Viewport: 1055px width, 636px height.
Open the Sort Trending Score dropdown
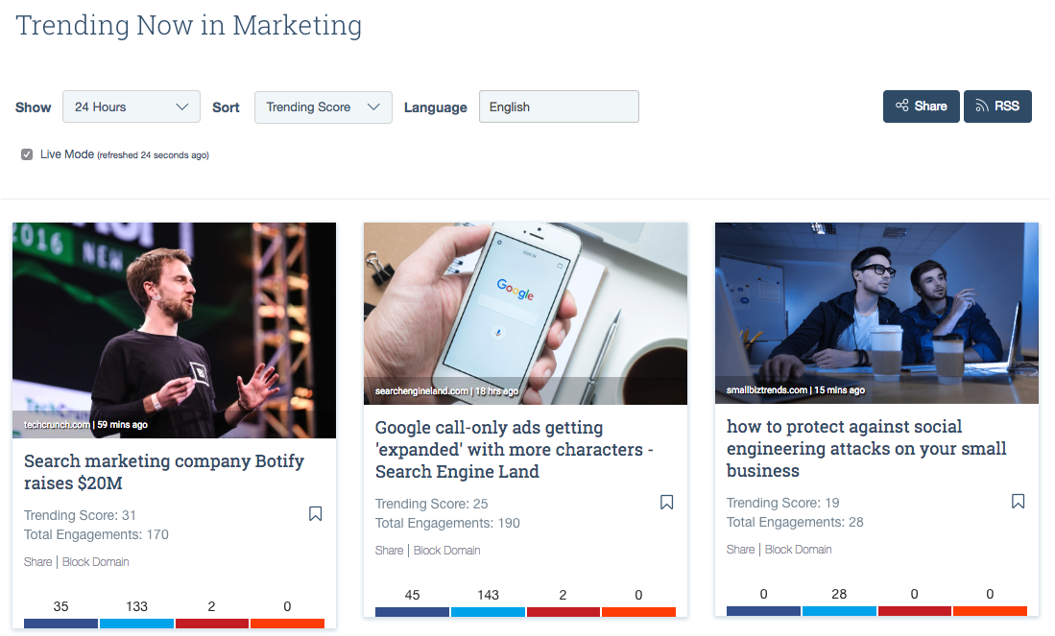coord(323,107)
